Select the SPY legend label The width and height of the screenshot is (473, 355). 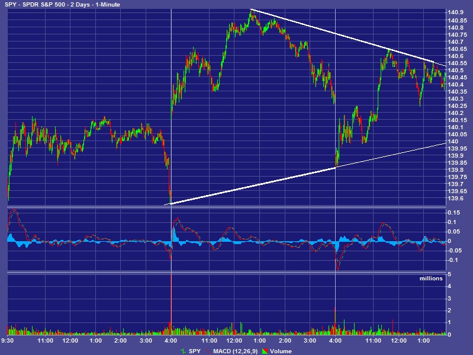click(195, 351)
